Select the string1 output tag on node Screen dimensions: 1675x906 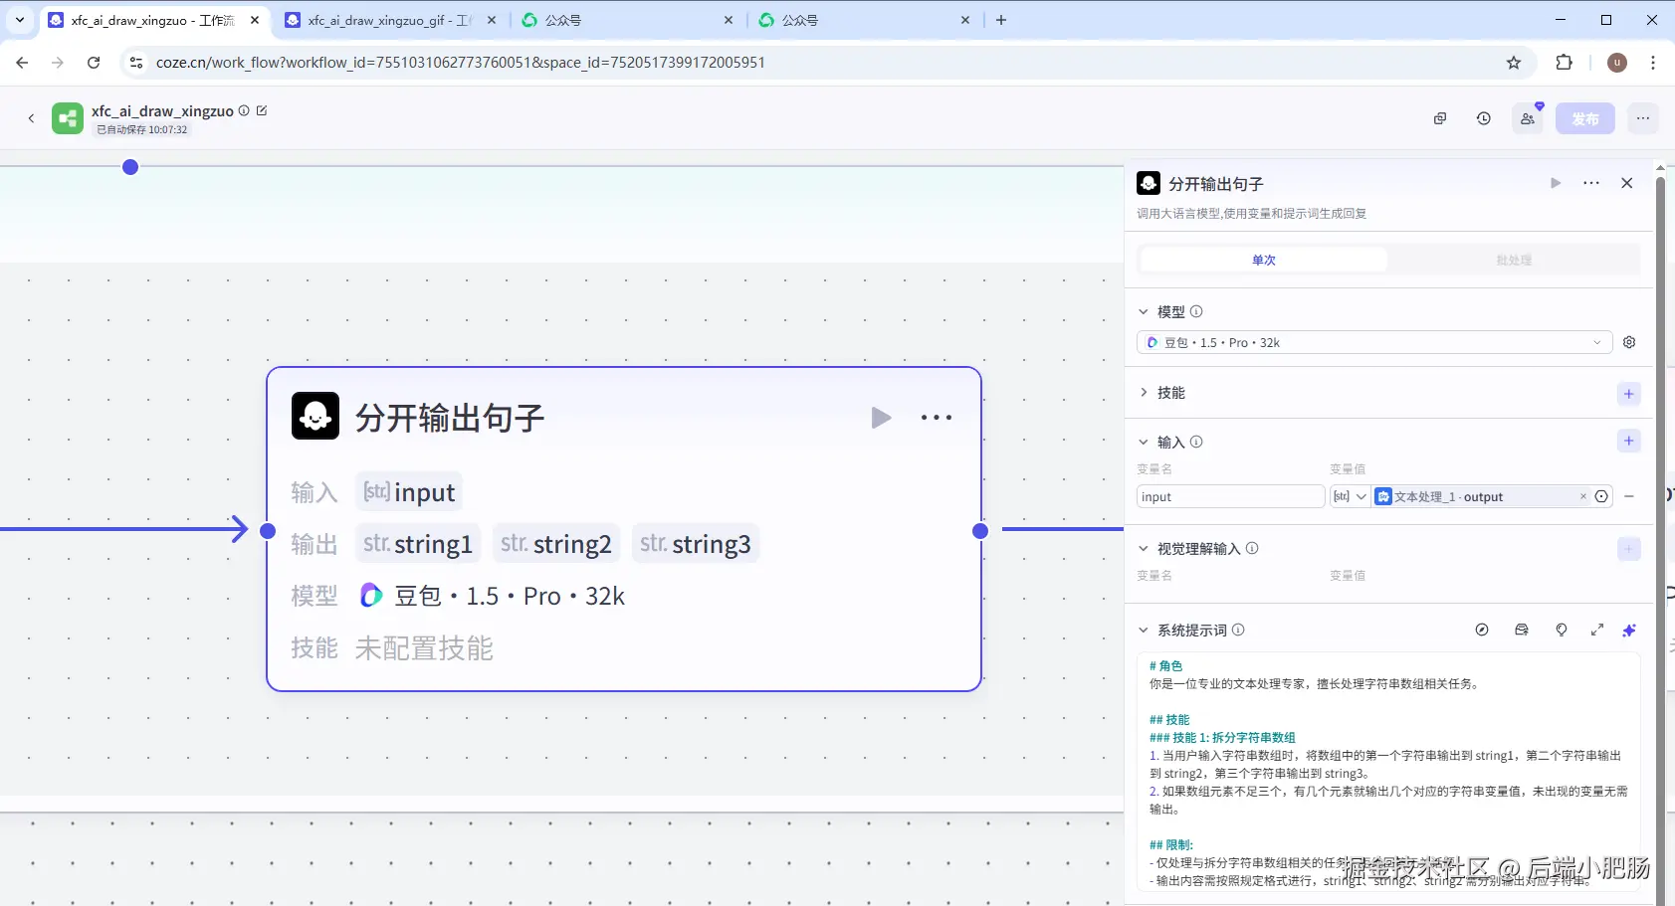coord(418,544)
